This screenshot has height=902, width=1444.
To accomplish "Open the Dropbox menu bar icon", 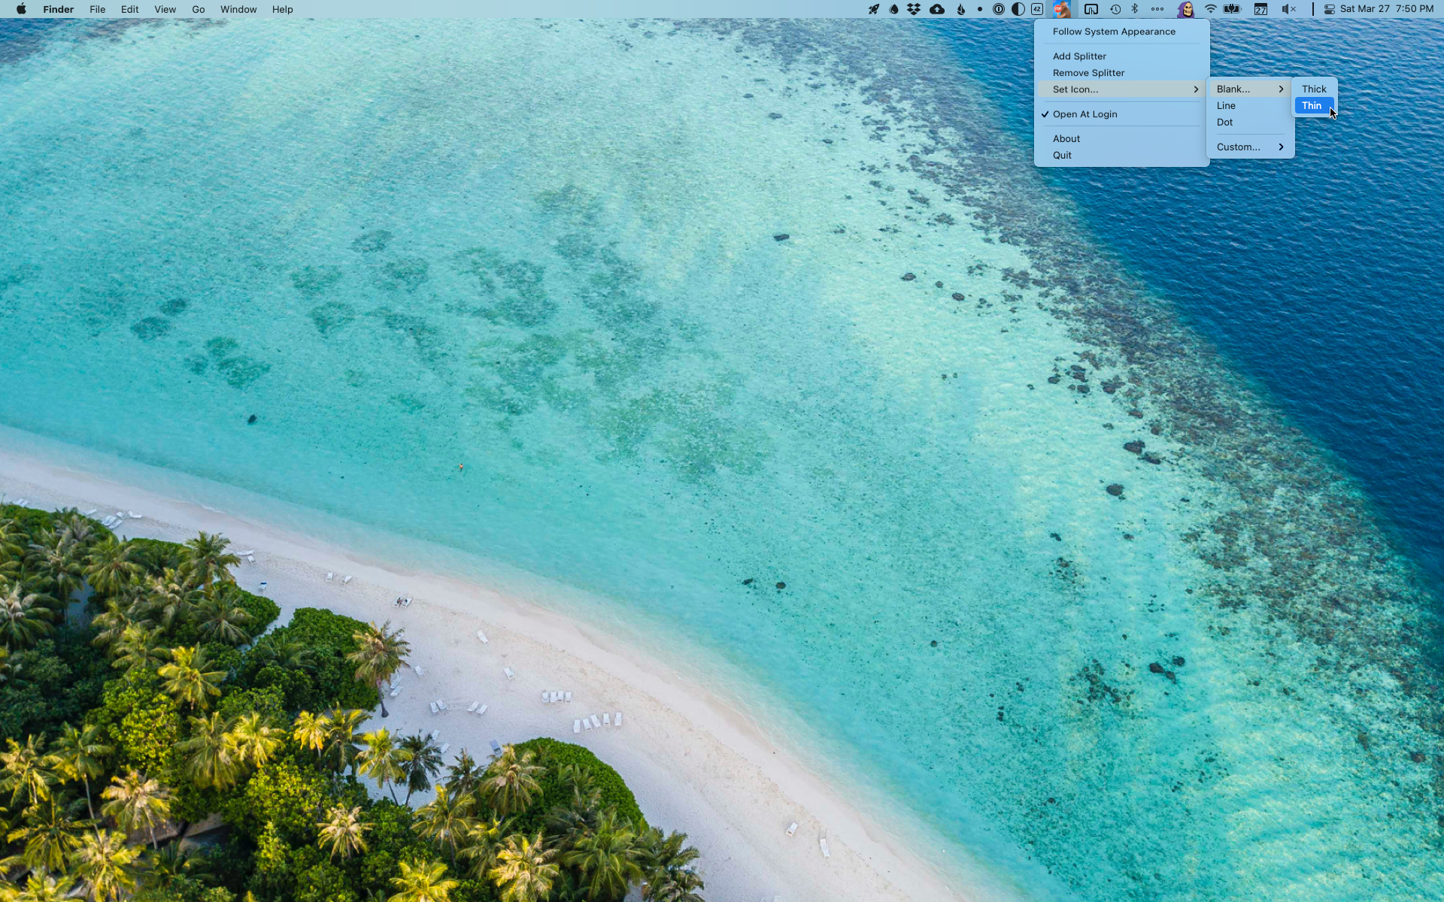I will (914, 10).
